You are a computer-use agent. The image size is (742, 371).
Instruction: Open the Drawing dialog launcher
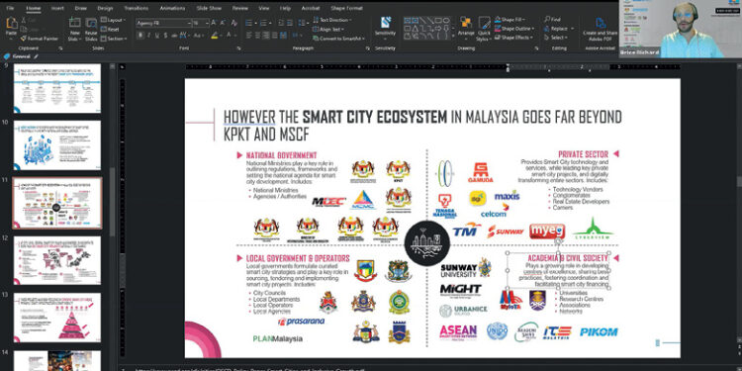[536, 48]
